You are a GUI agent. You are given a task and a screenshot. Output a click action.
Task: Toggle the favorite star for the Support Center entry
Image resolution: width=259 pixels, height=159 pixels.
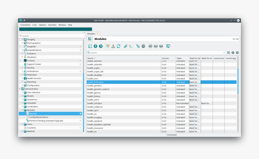pyautogui.click(x=80, y=64)
